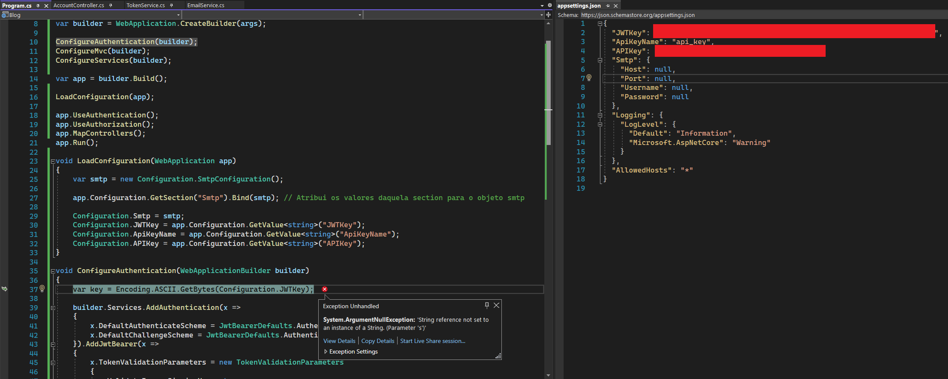This screenshot has height=379, width=948.
Task: Toggle pin on appsettings.json tab
Action: [x=608, y=6]
